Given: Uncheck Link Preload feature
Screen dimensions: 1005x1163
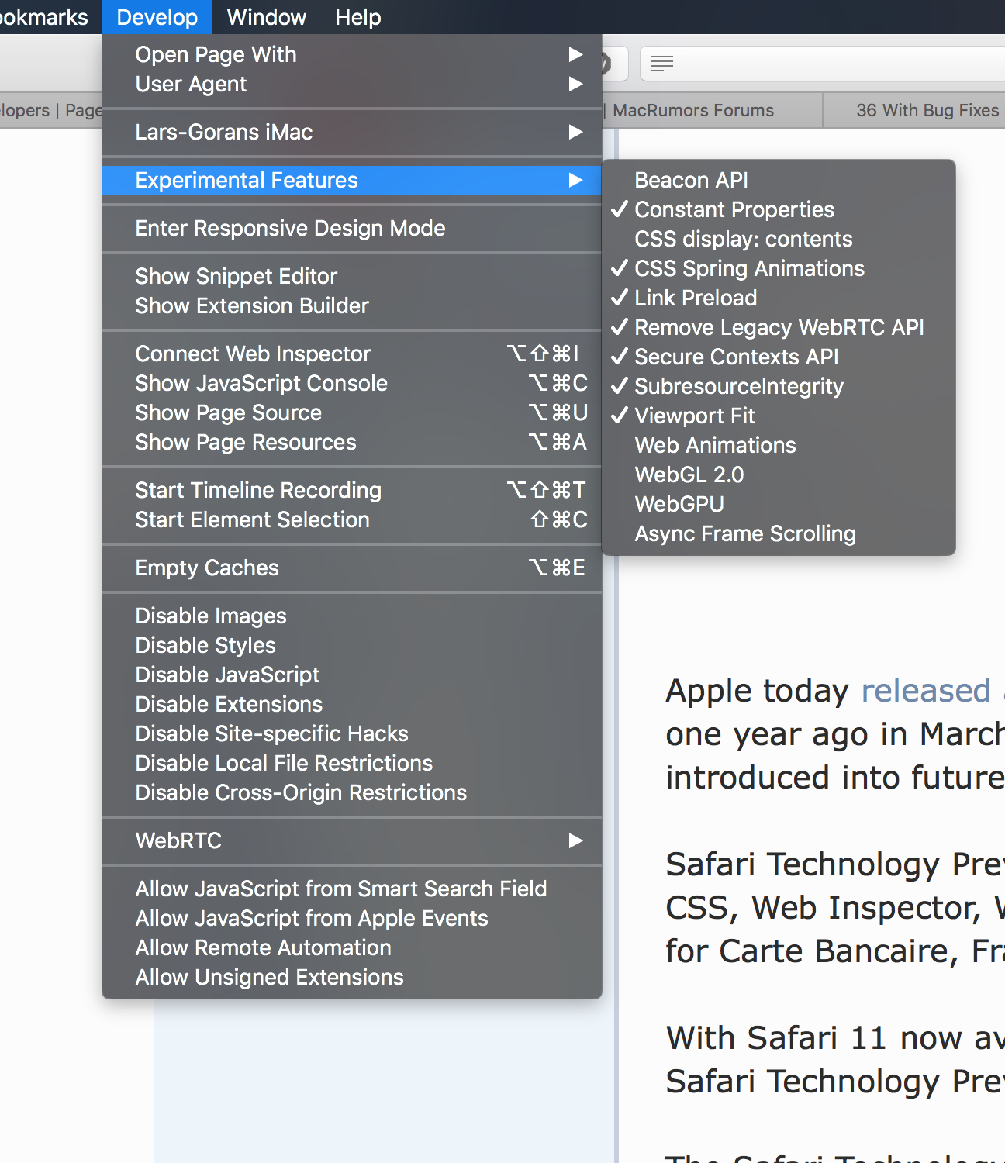Looking at the screenshot, I should (779, 298).
